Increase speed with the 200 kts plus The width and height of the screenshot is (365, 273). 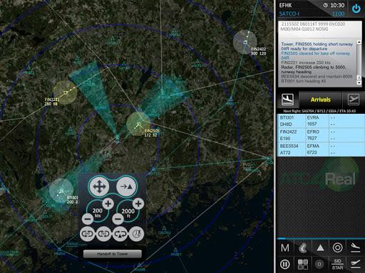pyautogui.click(x=108, y=203)
